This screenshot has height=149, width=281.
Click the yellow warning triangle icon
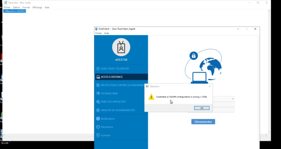151,97
